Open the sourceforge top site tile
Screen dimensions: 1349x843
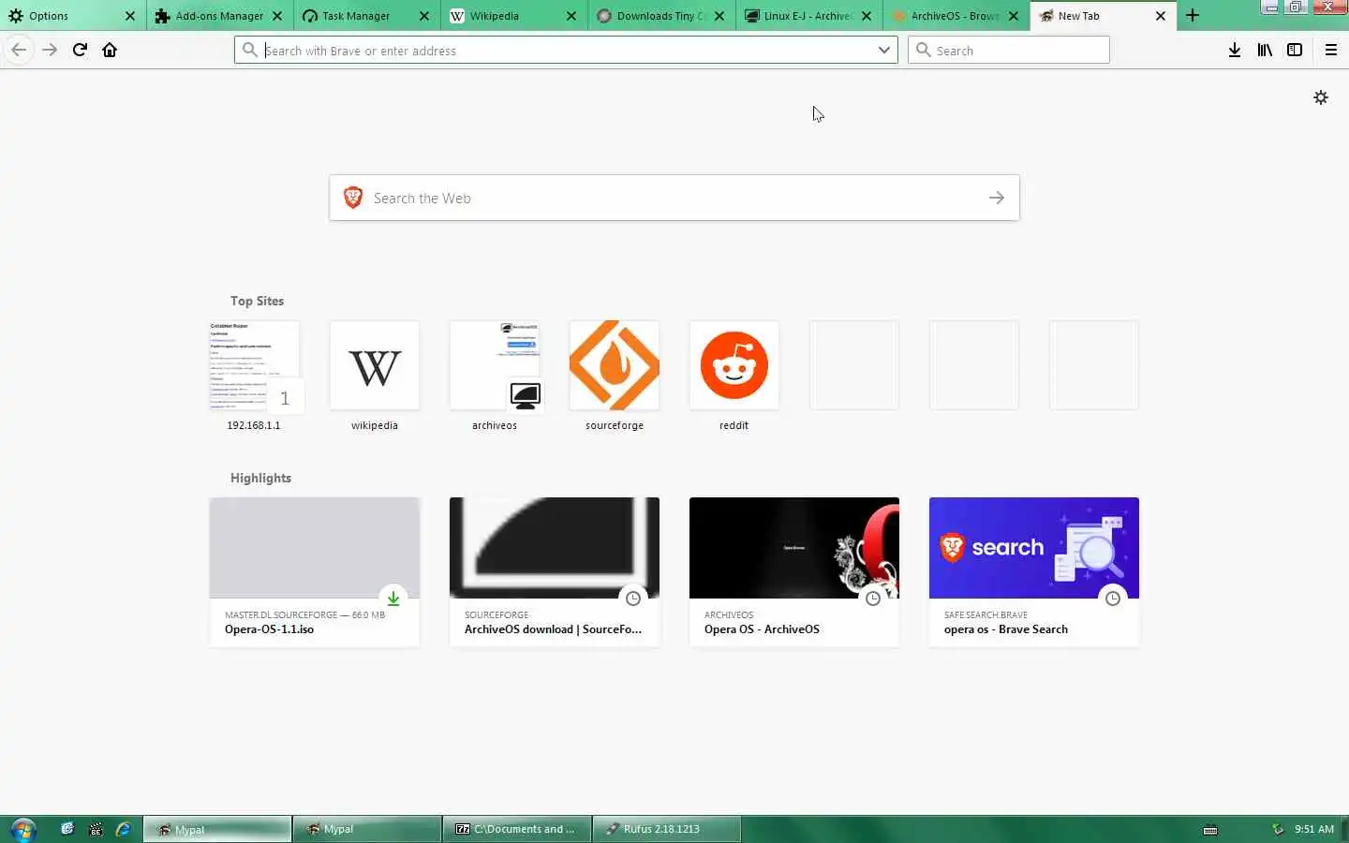[615, 365]
